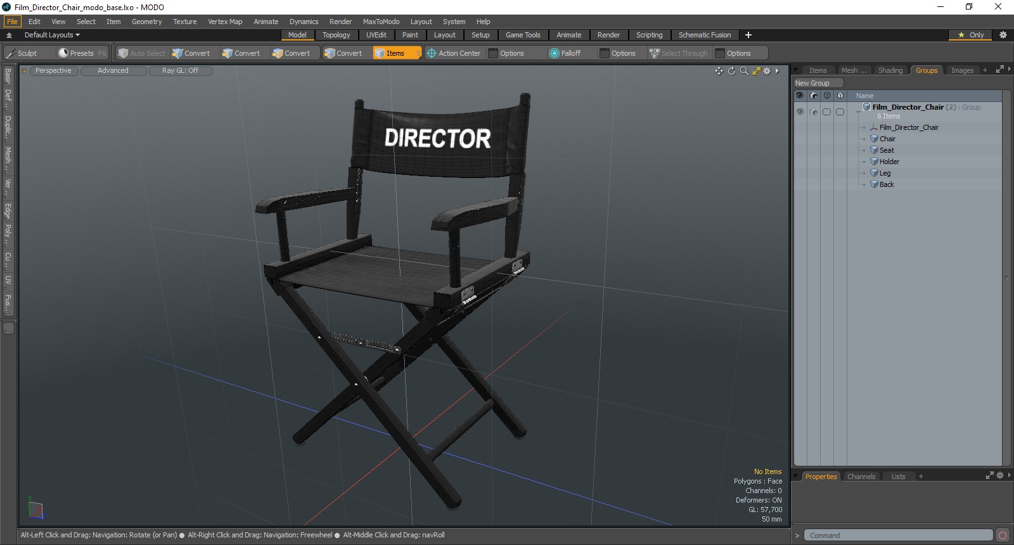Add a new panel tab beside Images
Image resolution: width=1014 pixels, height=545 pixels.
[x=985, y=70]
